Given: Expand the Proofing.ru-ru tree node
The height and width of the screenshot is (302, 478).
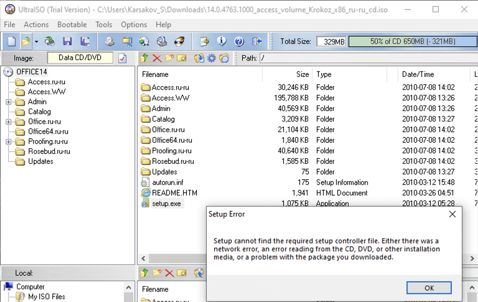Looking at the screenshot, I should coord(9,142).
